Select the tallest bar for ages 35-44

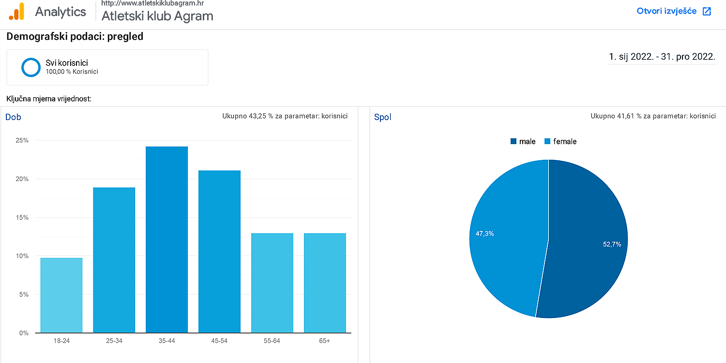[166, 240]
